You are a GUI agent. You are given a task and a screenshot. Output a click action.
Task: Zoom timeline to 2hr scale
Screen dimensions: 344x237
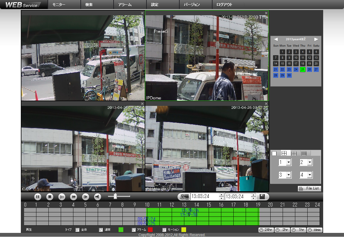pyautogui.click(x=282, y=230)
